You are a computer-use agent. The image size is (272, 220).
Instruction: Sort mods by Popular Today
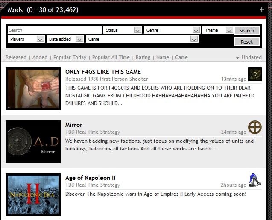pyautogui.click(x=70, y=57)
